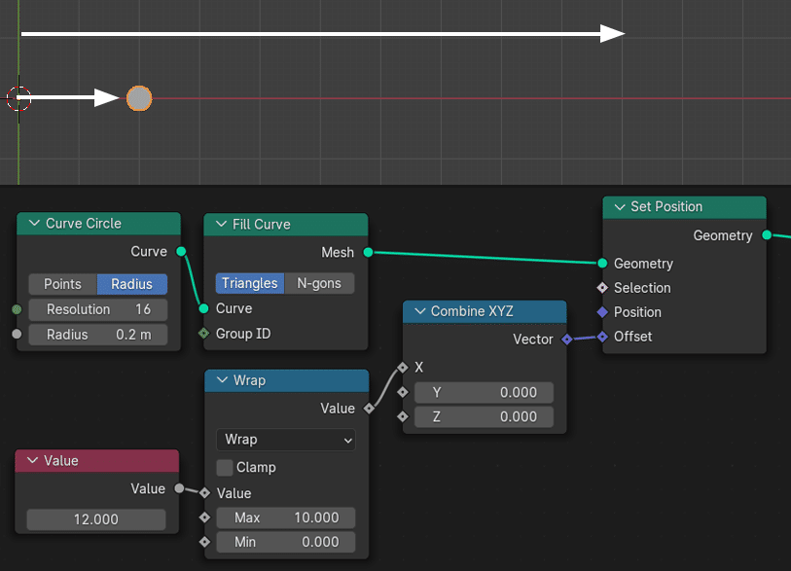
Task: Collapse the Value node
Action: 33,460
